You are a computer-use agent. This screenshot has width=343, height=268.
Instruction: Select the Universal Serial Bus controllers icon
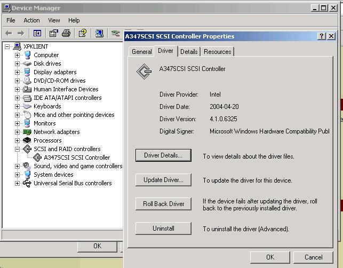point(27,183)
